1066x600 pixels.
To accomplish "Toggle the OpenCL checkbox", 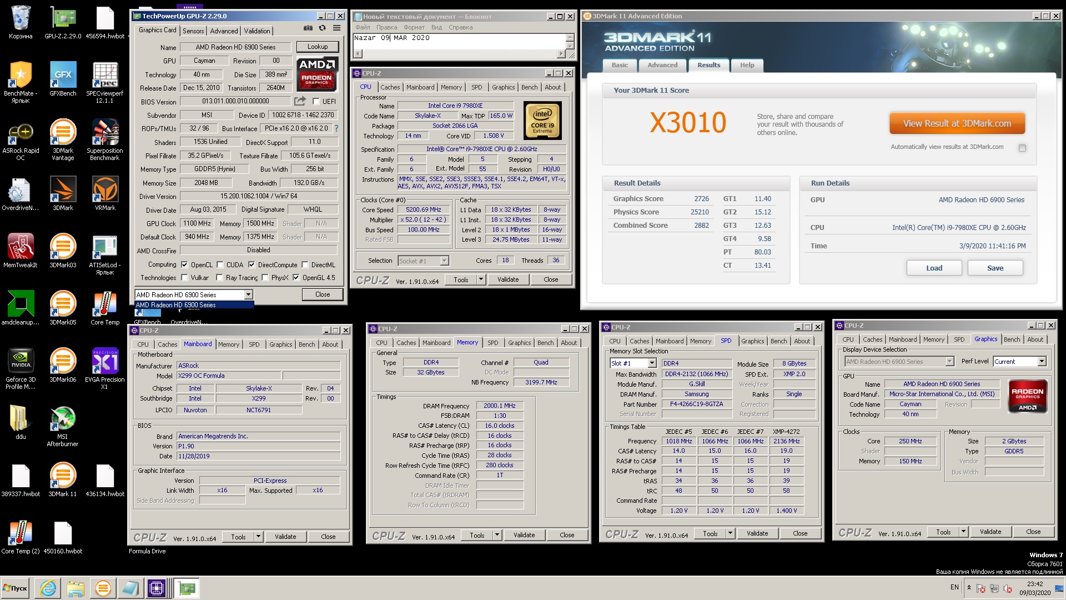I will [184, 264].
